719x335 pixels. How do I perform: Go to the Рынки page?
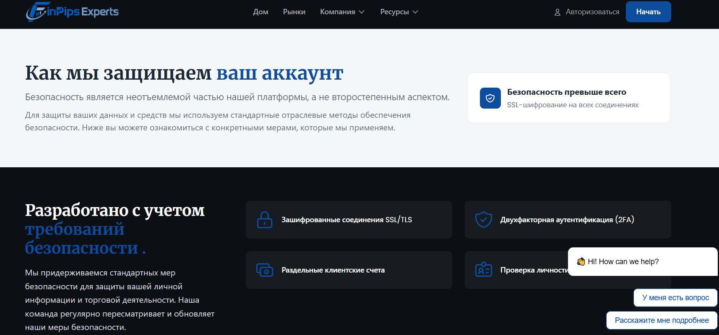(294, 12)
